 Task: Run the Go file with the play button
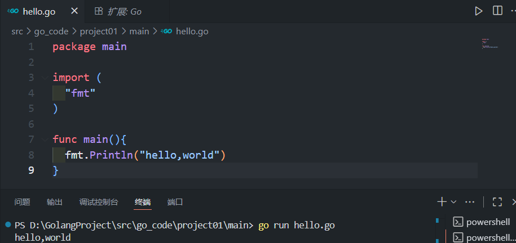479,11
